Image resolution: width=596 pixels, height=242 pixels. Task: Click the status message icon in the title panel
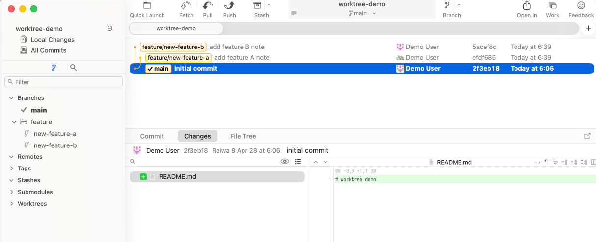click(294, 14)
